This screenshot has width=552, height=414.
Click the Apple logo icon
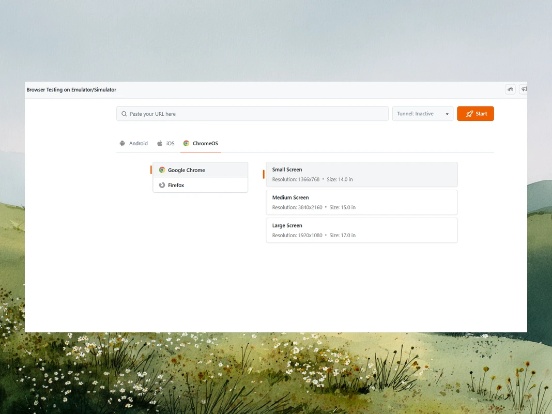point(160,143)
